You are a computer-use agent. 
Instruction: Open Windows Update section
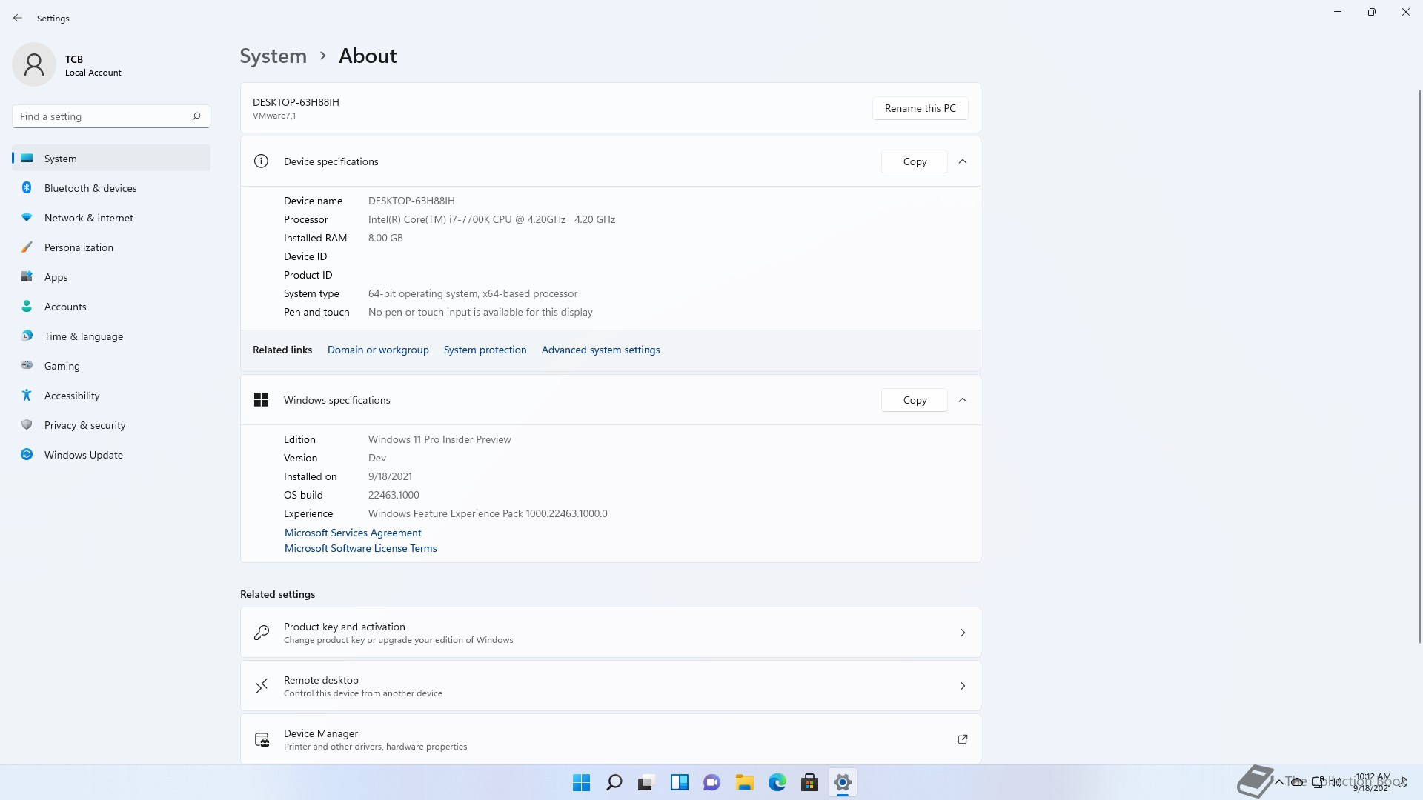coord(83,455)
